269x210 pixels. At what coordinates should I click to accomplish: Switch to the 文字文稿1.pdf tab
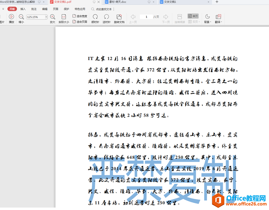pyautogui.click(x=63, y=2)
